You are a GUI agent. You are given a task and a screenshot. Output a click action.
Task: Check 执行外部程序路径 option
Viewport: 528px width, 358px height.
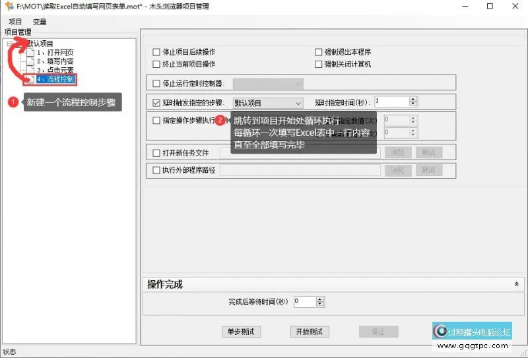[156, 170]
